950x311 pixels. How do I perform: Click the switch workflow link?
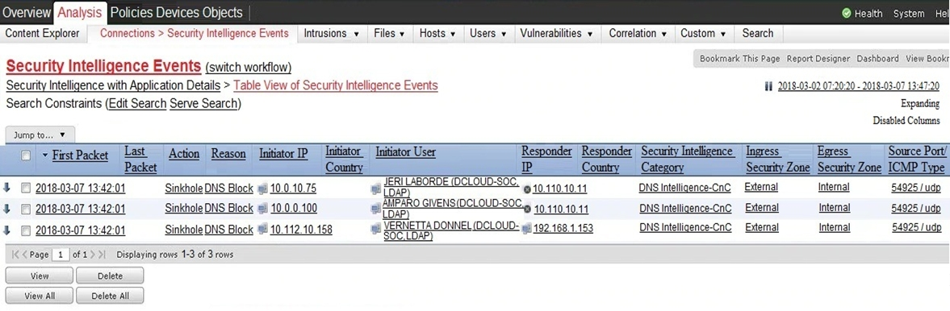[249, 67]
